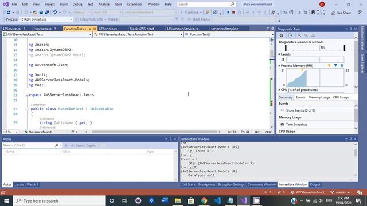Switch to the Functions.cs tab

pyautogui.click(x=42, y=29)
